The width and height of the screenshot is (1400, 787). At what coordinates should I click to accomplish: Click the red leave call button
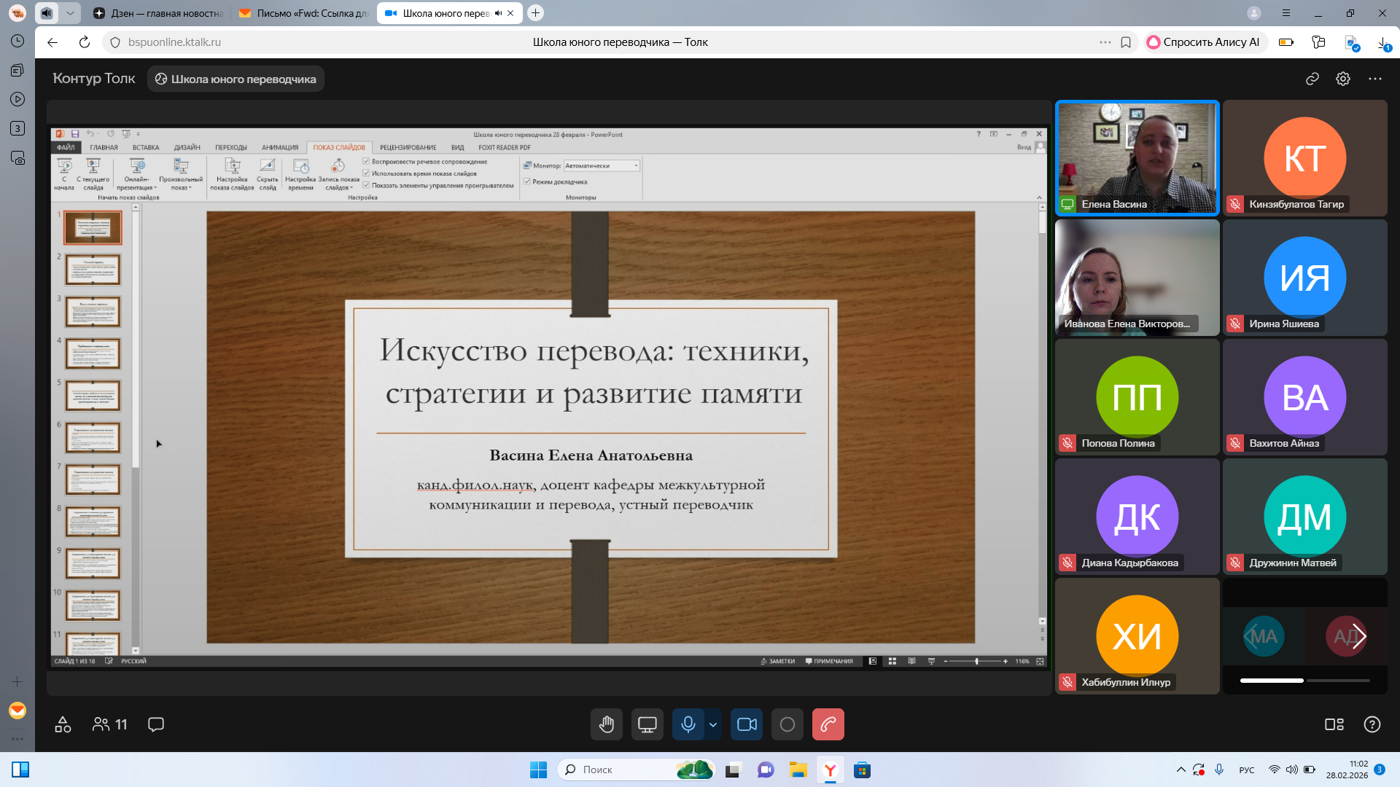828,724
